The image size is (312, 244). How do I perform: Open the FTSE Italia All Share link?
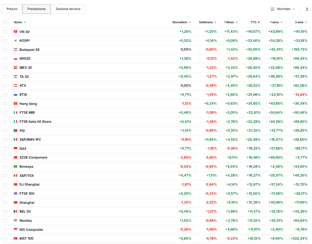35,122
